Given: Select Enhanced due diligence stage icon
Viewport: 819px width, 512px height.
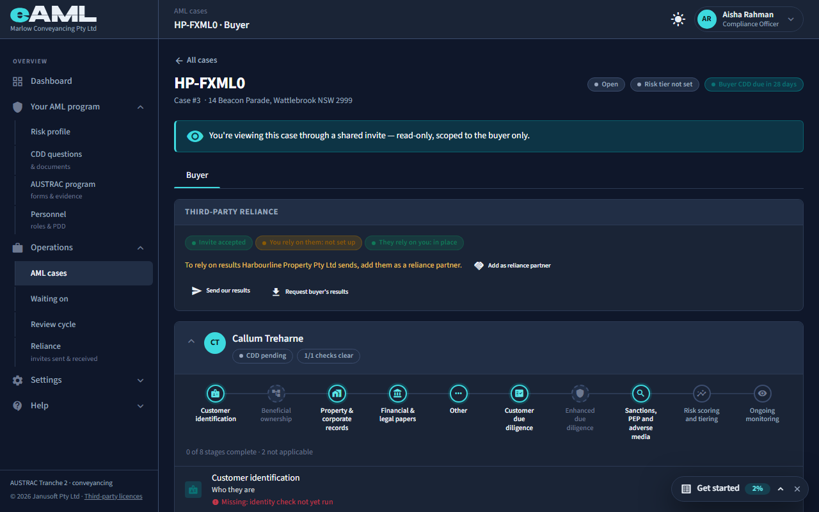Looking at the screenshot, I should click(580, 393).
